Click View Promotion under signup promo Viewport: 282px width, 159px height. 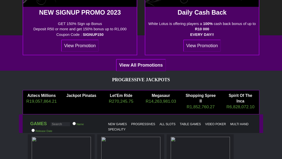[x=80, y=46]
